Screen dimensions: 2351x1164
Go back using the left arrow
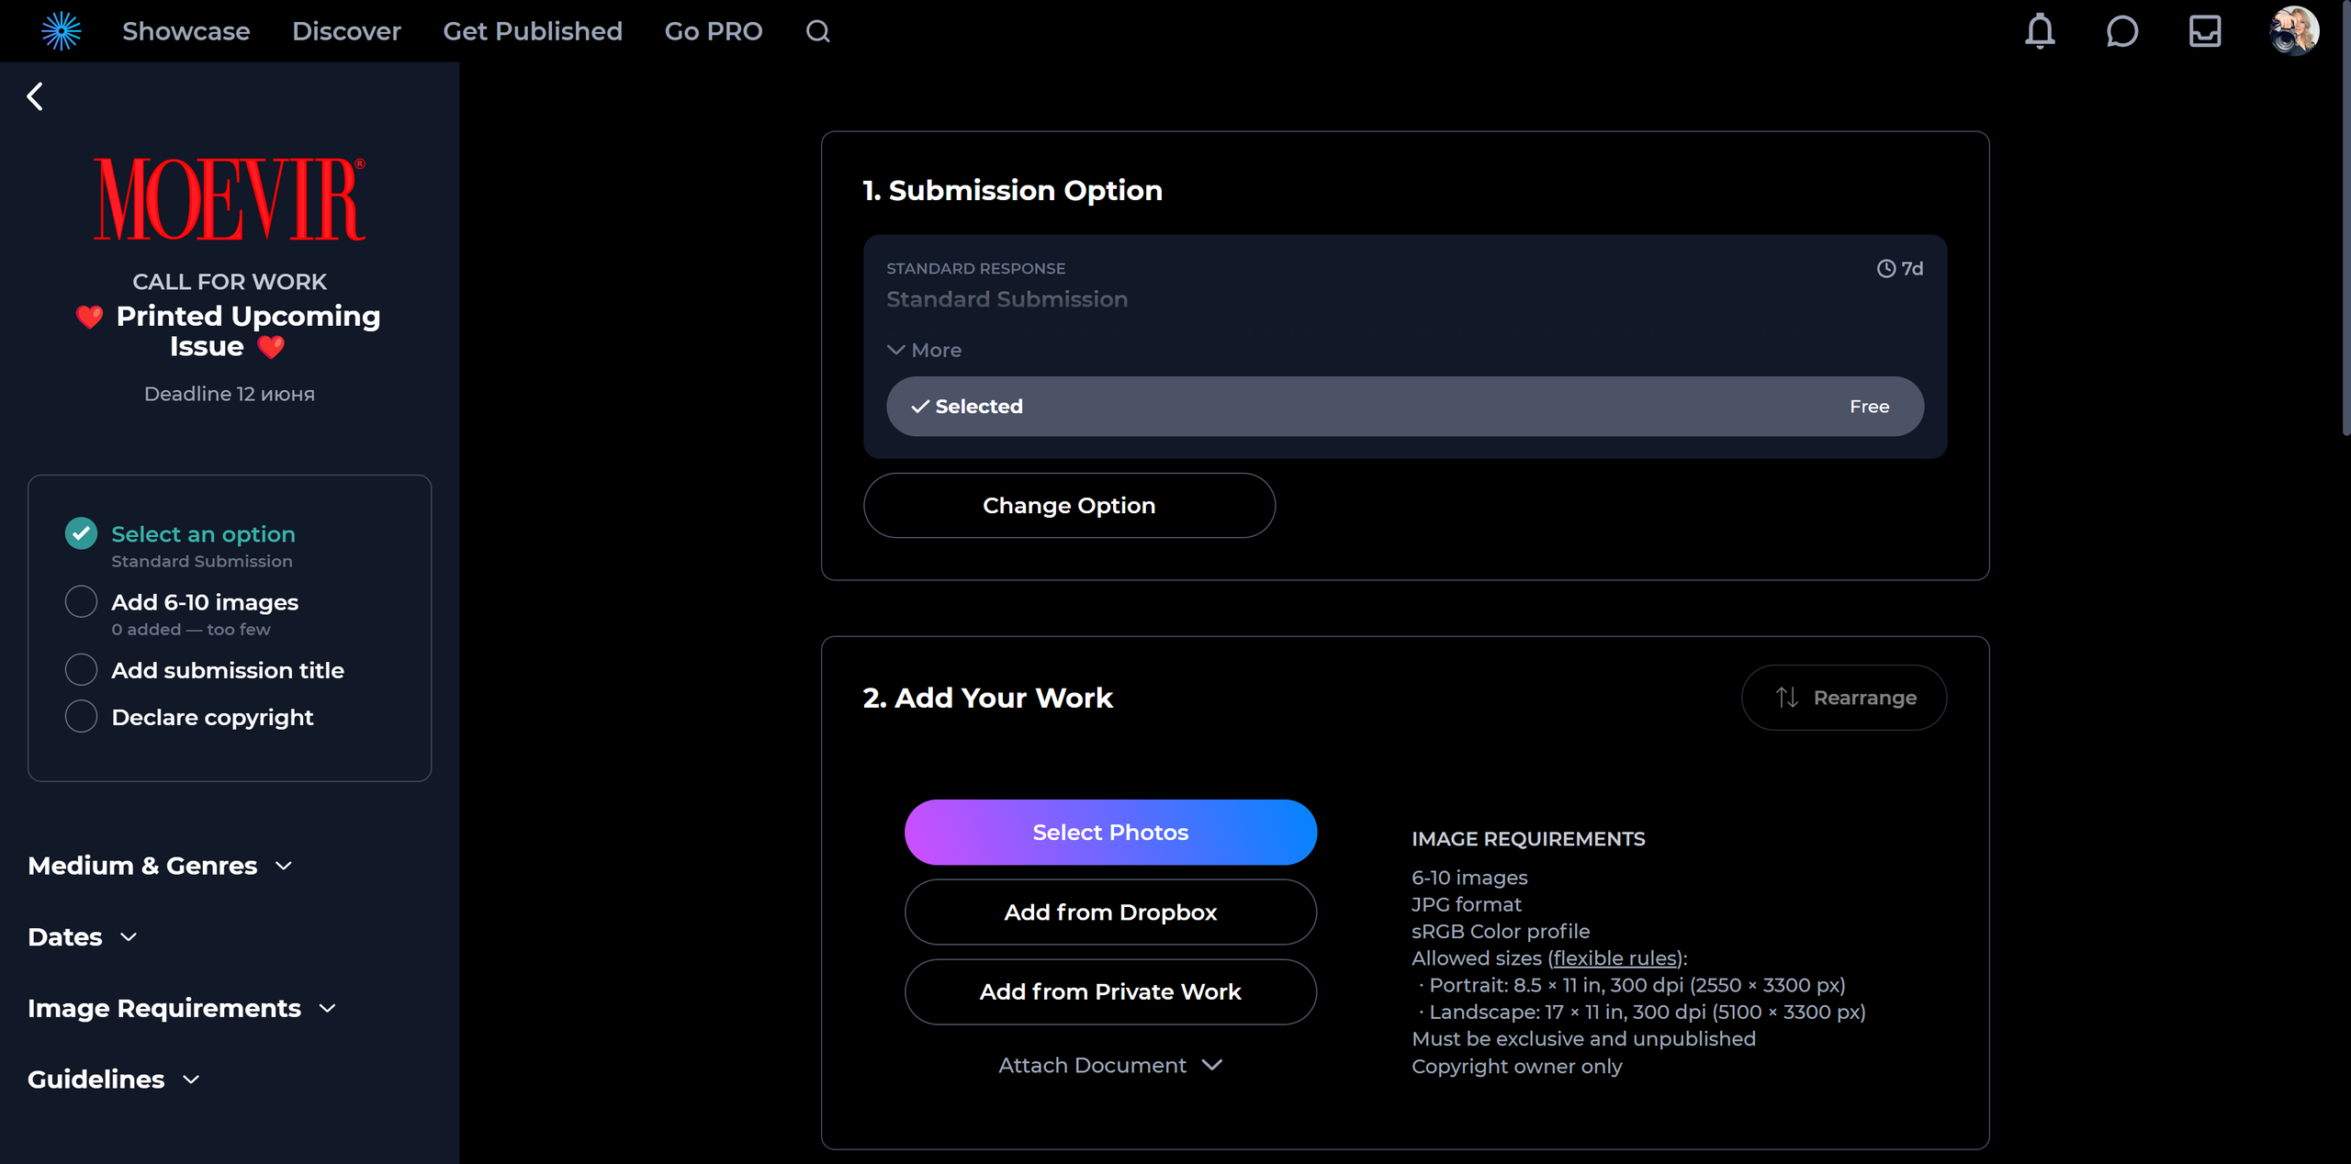(35, 96)
